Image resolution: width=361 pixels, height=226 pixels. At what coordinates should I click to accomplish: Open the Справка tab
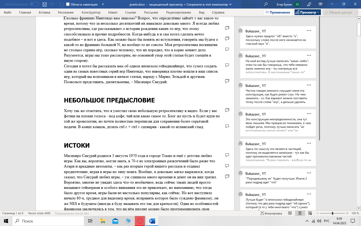(218, 12)
